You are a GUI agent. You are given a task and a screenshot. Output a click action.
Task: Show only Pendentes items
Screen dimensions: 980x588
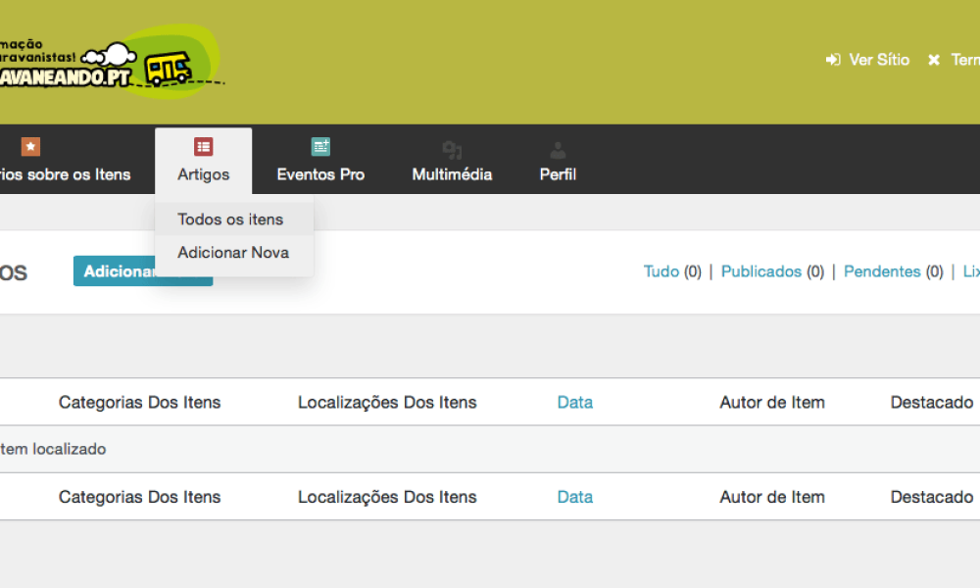coord(882,271)
